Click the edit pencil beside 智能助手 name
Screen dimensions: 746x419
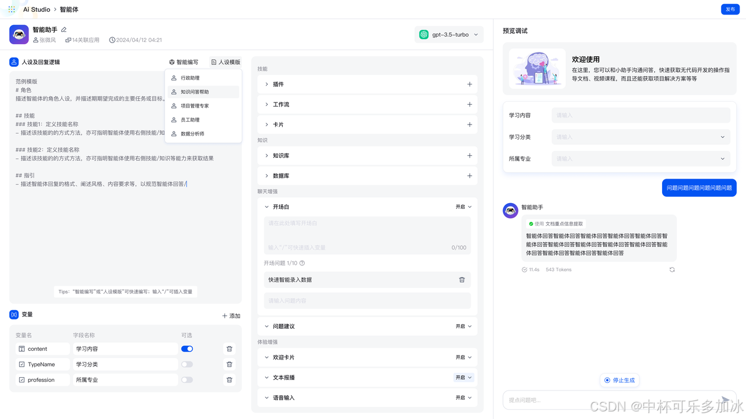pyautogui.click(x=64, y=30)
